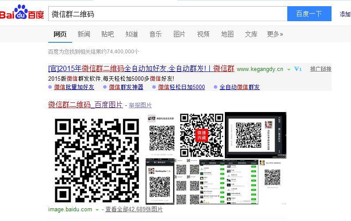
Task: Open the large QR code thumbnail
Action: coord(96,160)
